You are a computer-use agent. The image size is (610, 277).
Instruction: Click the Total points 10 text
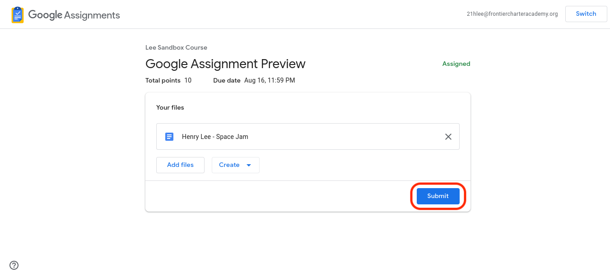coord(168,80)
